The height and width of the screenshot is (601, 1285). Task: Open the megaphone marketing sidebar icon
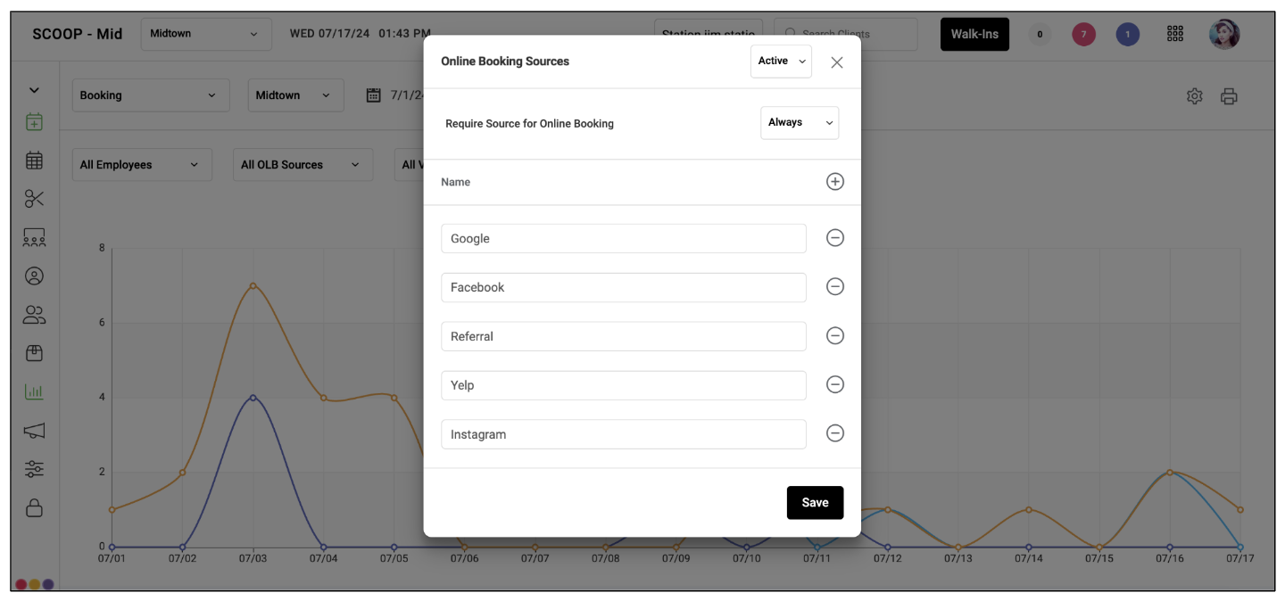pyautogui.click(x=34, y=431)
